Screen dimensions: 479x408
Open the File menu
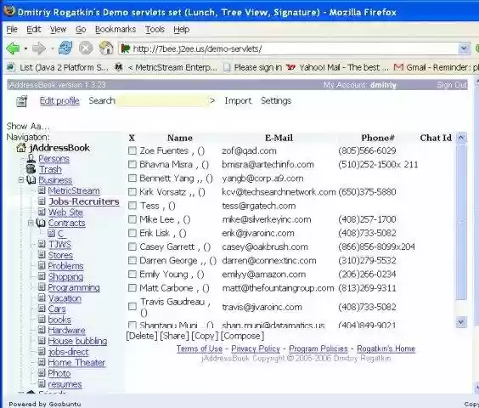12,30
